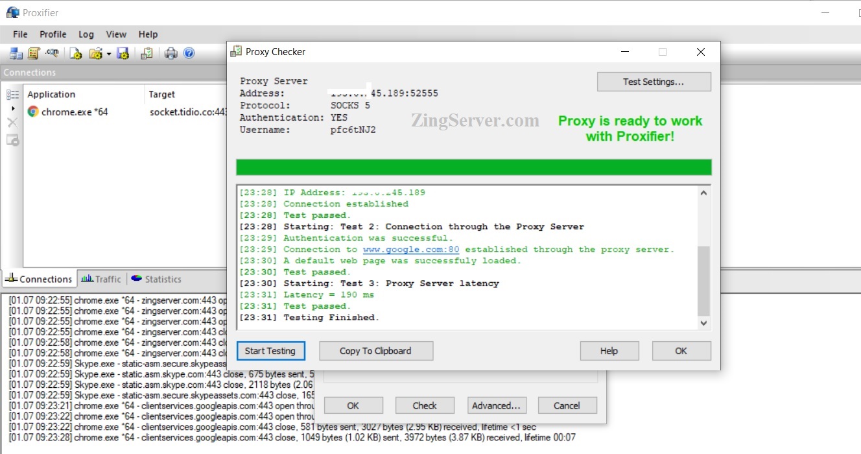Viewport: 861px width, 454px height.
Task: Click the printer icon in toolbar
Action: click(x=171, y=54)
